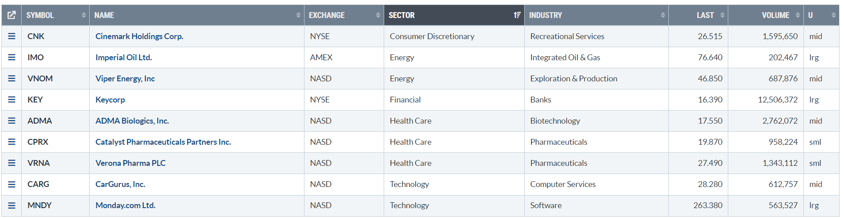Open the row menu icon for KEY
Screen dimensions: 844x218
pos(12,100)
